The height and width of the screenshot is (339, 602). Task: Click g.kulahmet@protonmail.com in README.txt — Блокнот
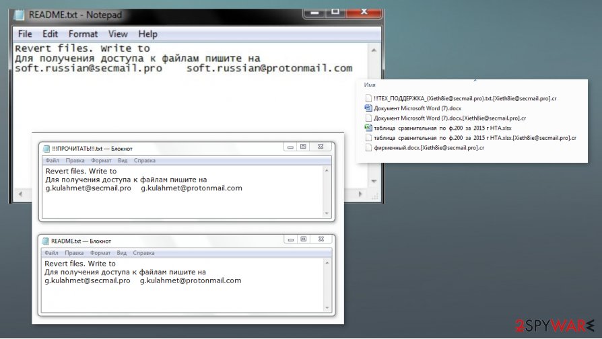pyautogui.click(x=191, y=280)
